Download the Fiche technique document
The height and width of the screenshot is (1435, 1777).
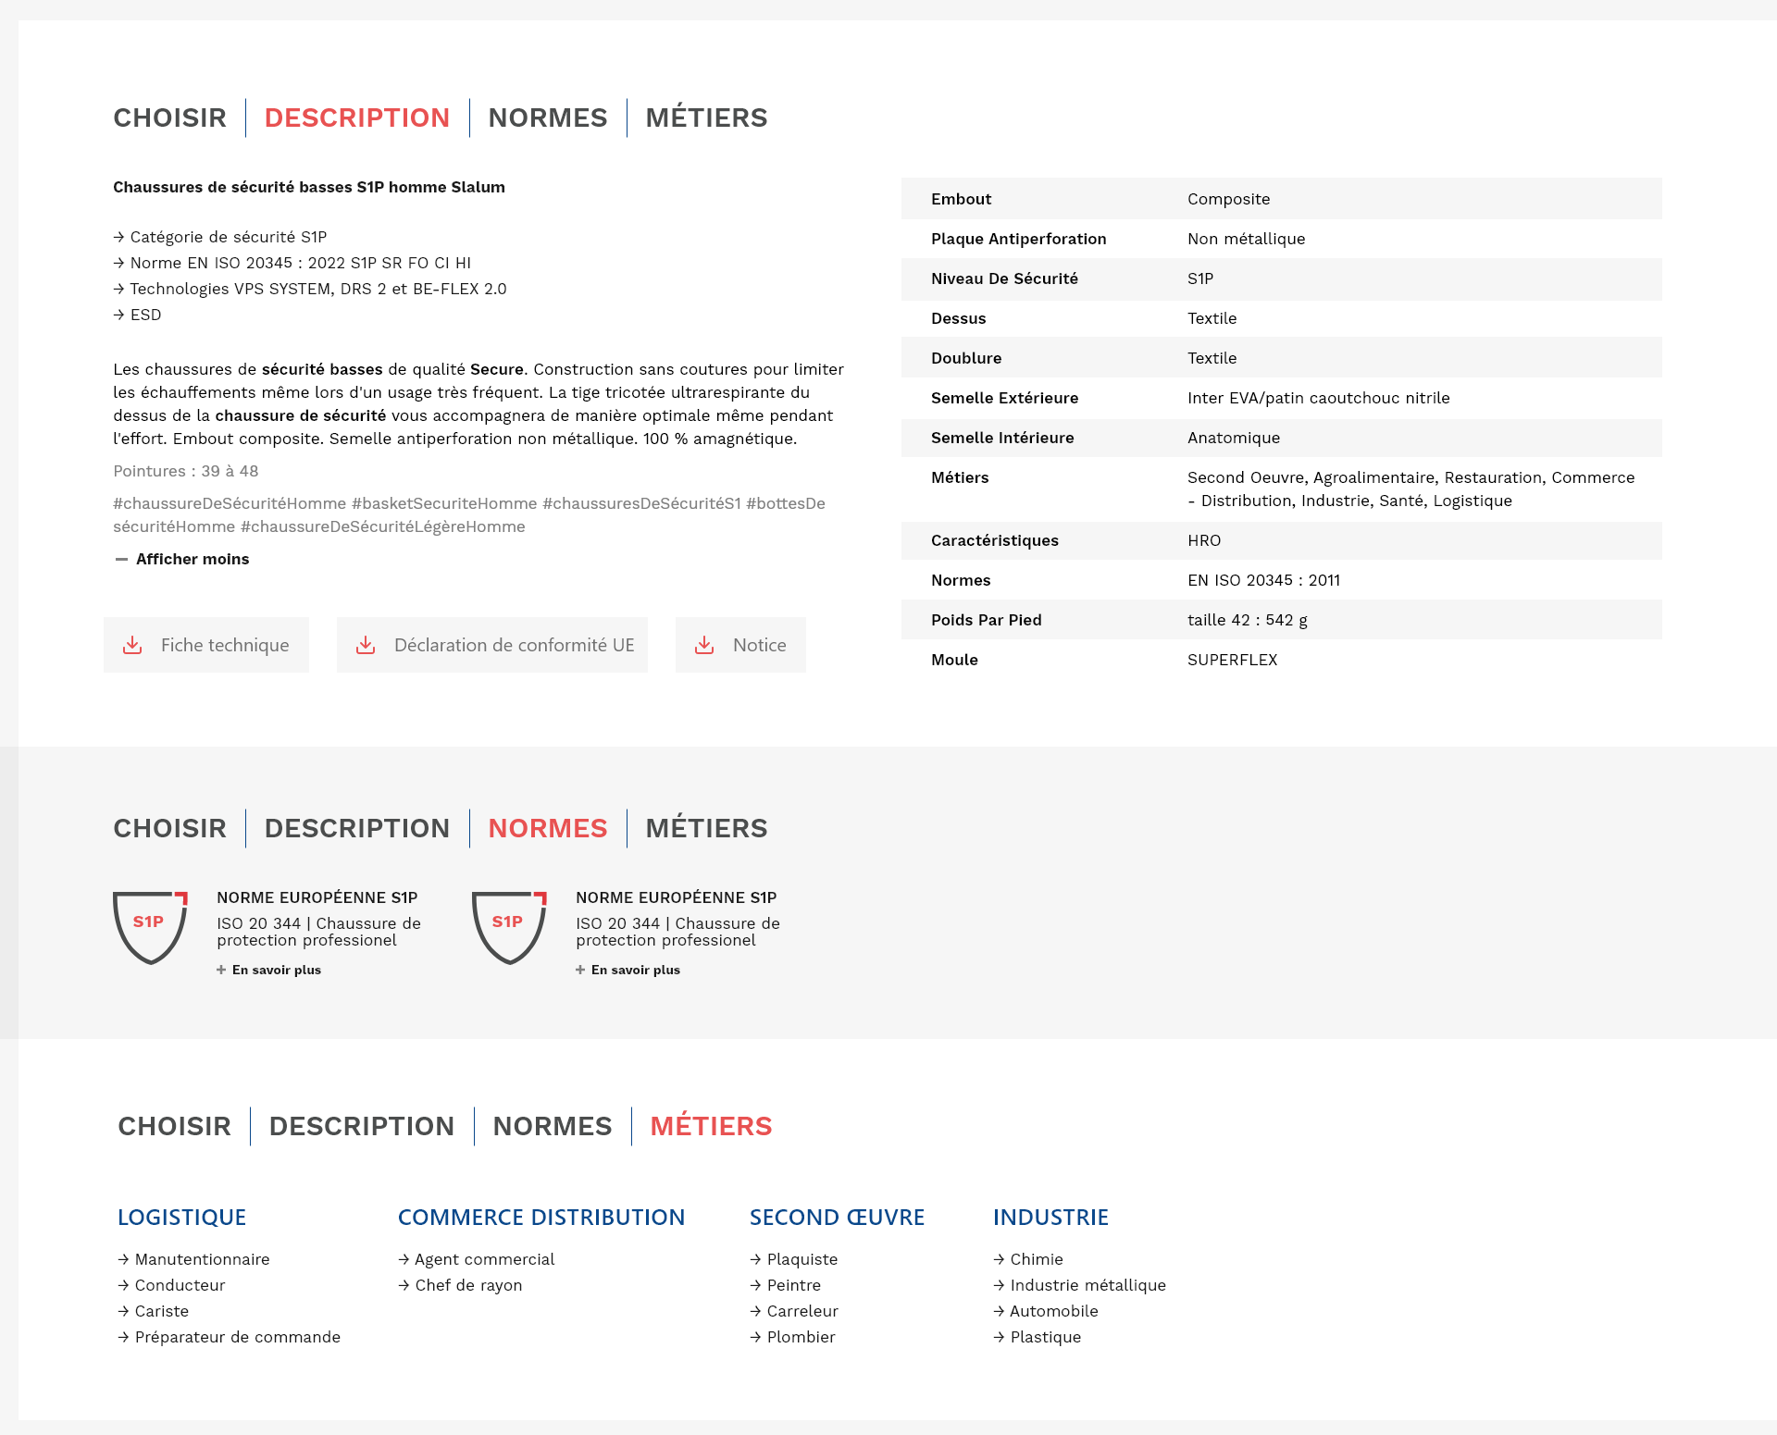pos(224,645)
